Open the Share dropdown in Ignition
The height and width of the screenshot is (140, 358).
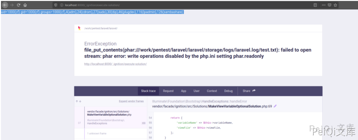(x=249, y=91)
